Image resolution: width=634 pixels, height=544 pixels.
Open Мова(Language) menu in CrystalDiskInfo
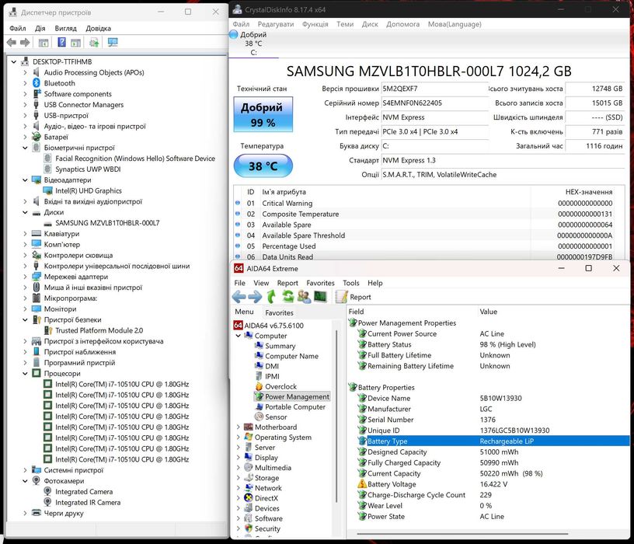pos(455,24)
